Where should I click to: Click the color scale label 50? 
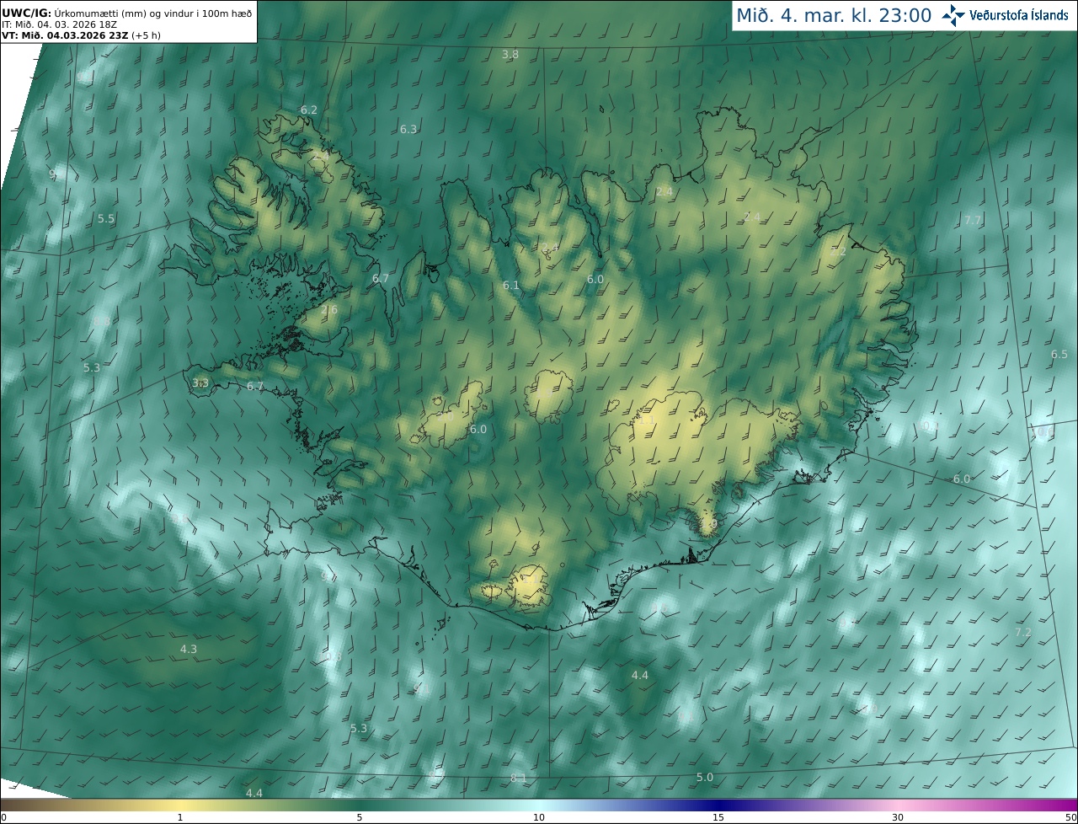(x=1070, y=817)
